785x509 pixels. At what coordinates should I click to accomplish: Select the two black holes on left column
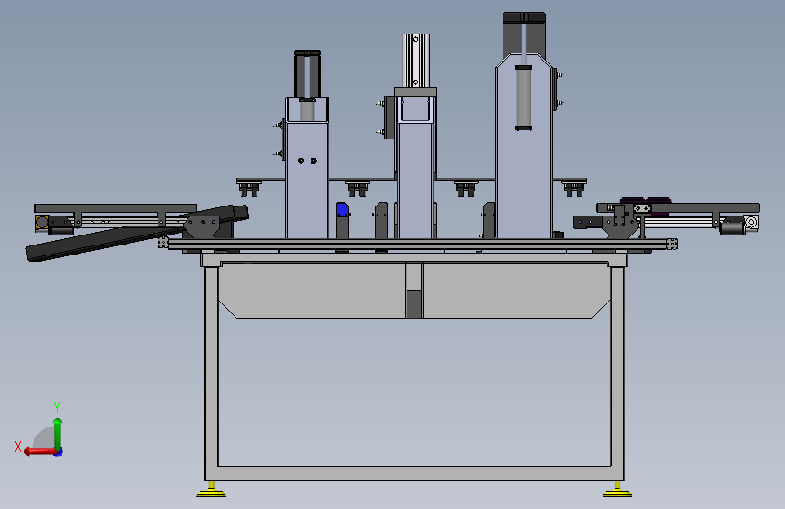point(307,161)
